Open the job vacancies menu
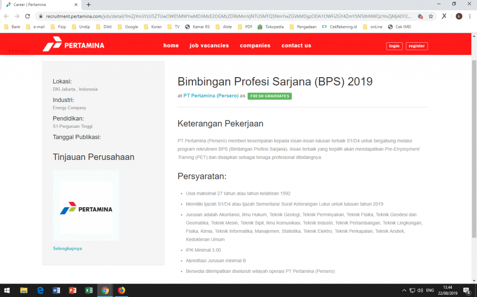This screenshot has width=477, height=297. 208,46
